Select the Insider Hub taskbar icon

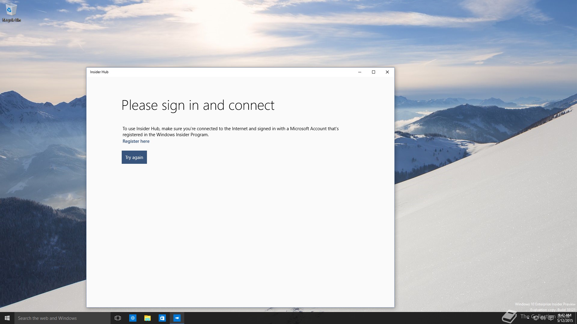177,318
